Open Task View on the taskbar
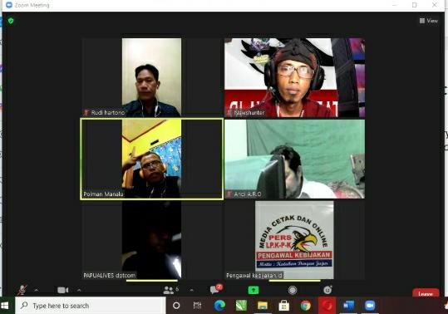Screen dimensions: 448x314 [197, 306]
